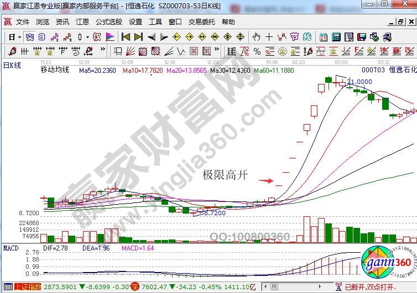Activate the crosshair cursor tool

(269, 37)
